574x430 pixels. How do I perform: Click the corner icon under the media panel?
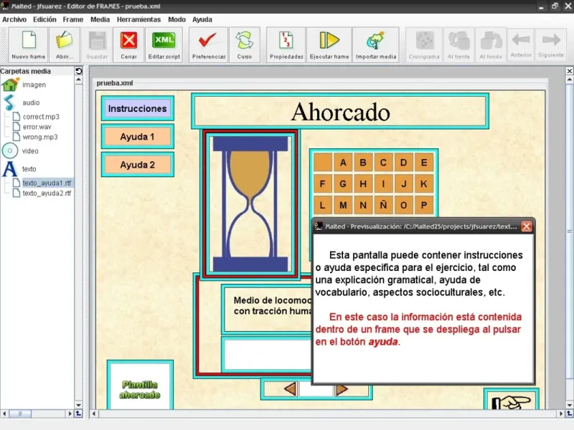pos(79,414)
